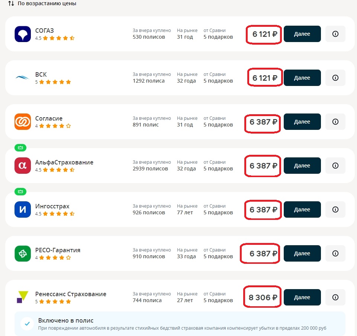Click the 8 306 ₽ price
Image resolution: width=357 pixels, height=336 pixels.
click(x=263, y=298)
